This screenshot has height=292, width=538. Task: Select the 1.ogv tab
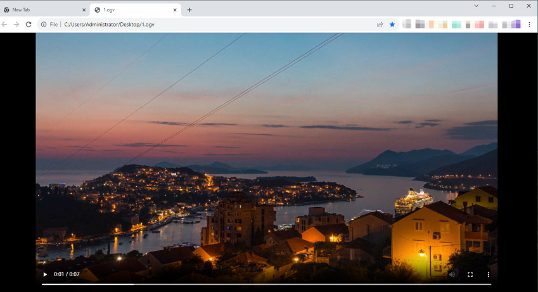(136, 10)
